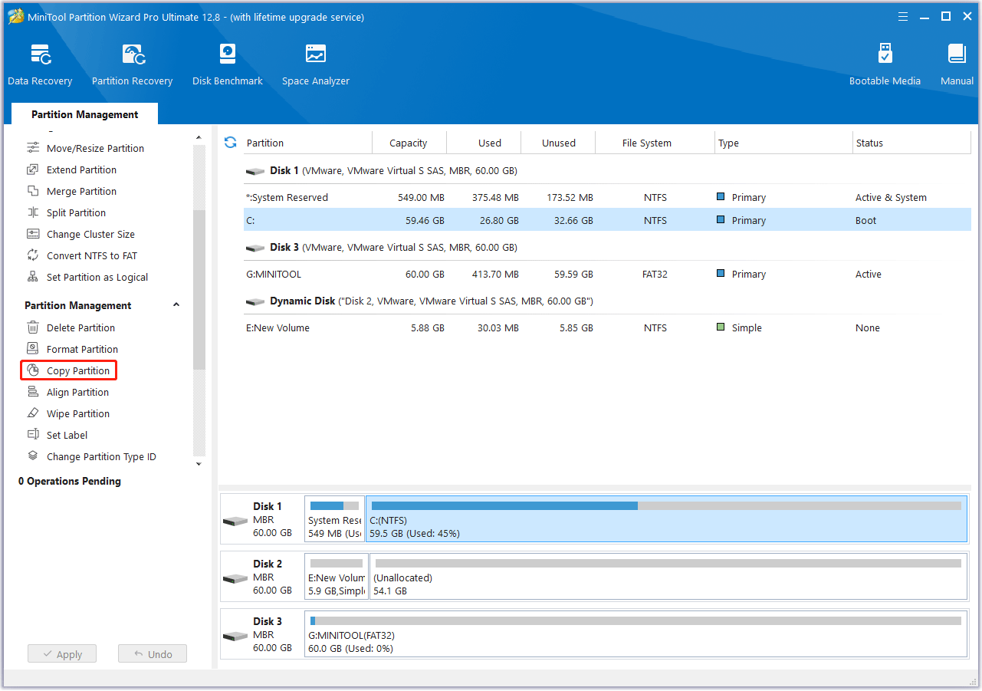Sort by Type column header
Image resolution: width=982 pixels, height=691 pixels.
pos(783,143)
